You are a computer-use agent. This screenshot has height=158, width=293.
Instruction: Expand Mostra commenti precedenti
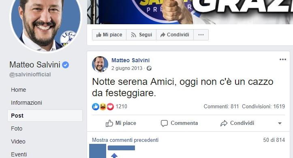coord(125,140)
